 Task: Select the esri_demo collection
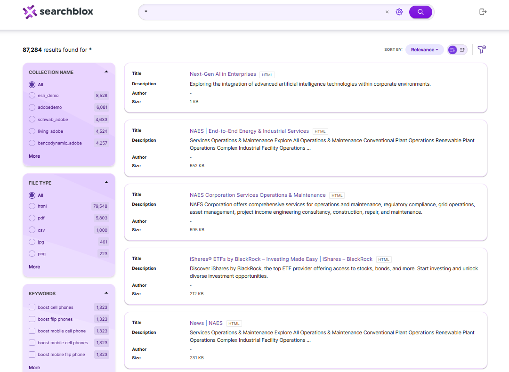coord(32,96)
